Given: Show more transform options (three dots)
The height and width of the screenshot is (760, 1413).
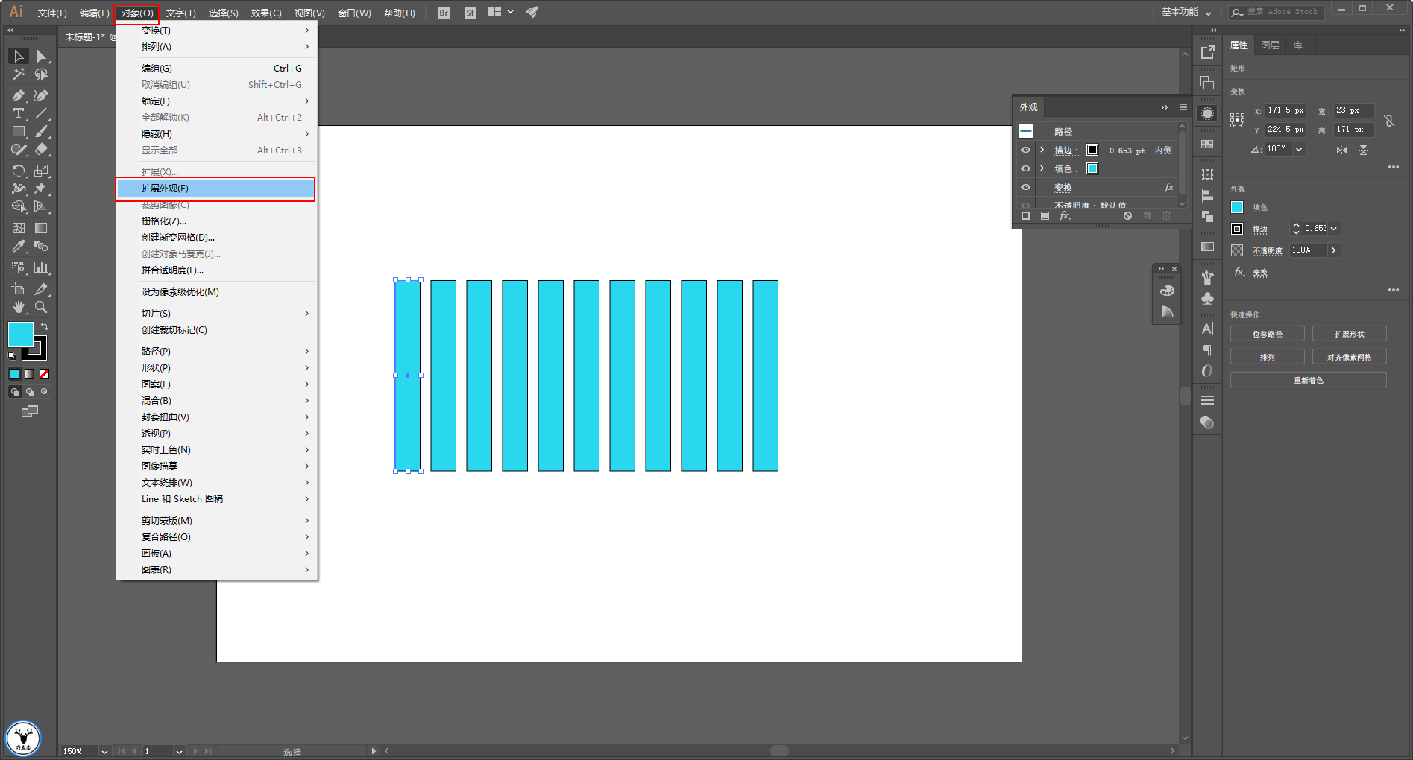Looking at the screenshot, I should click(1394, 167).
